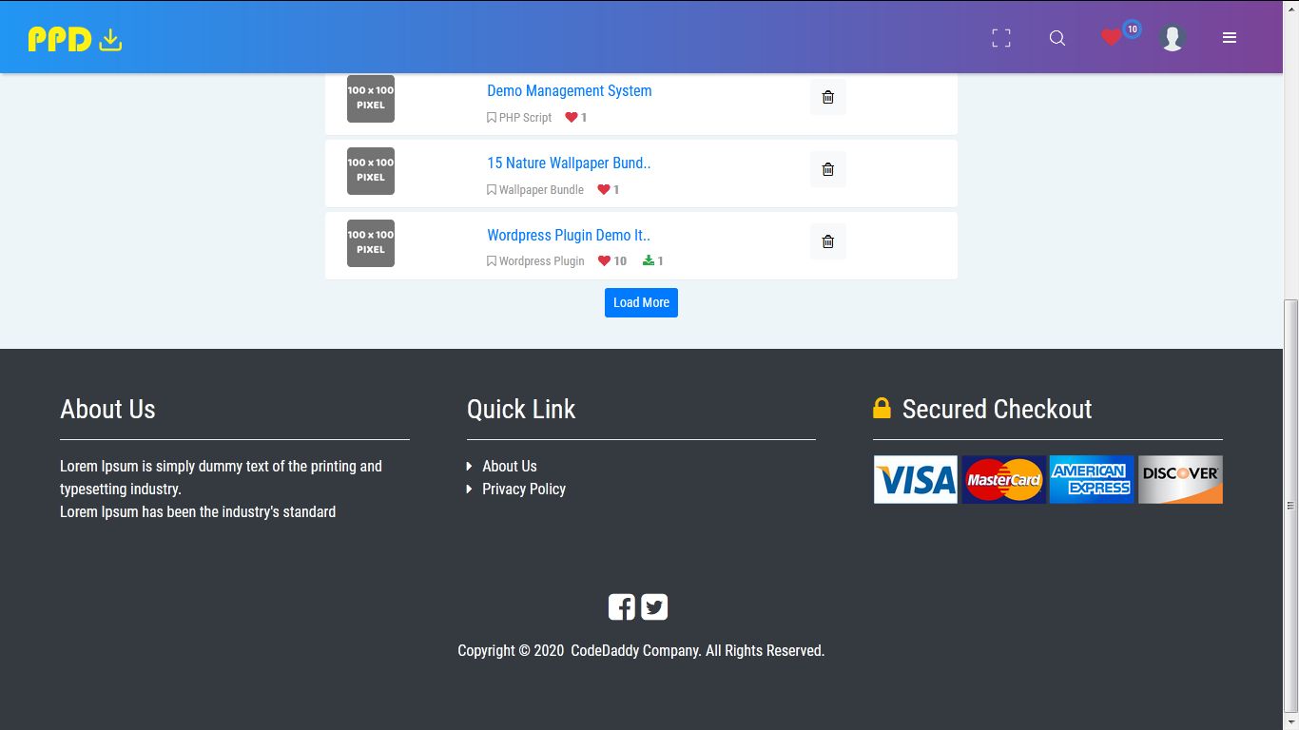Toggle fullscreen mode icon
The width and height of the screenshot is (1299, 730).
[x=1001, y=38]
